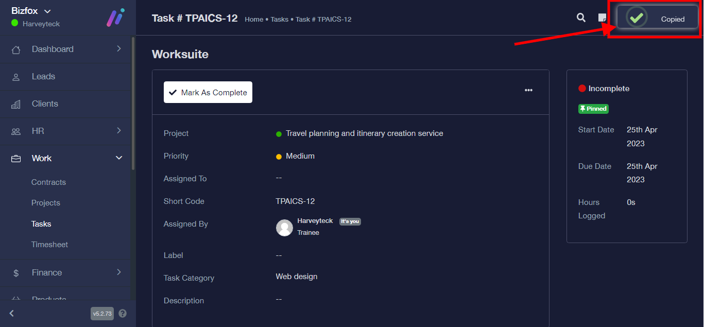Viewport: 704px width, 327px height.
Task: Click the Bizfox logo icon
Action: (115, 18)
